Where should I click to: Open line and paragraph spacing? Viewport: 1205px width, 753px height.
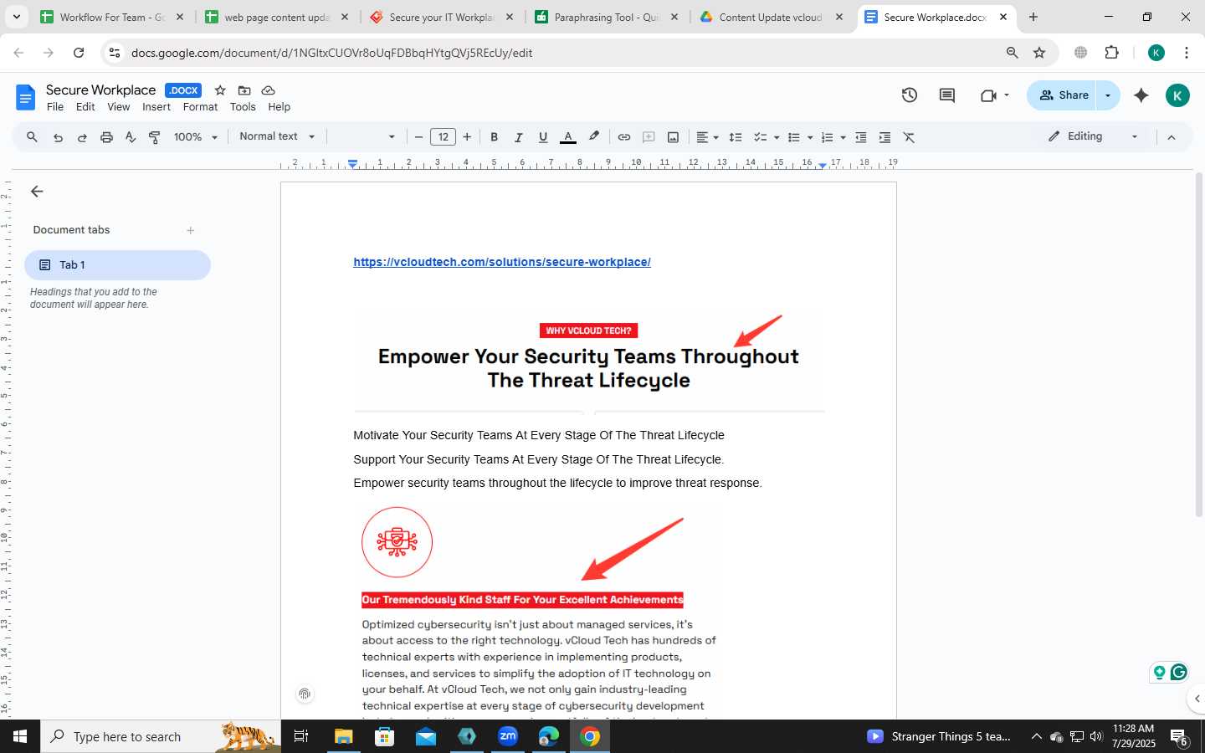pyautogui.click(x=736, y=137)
